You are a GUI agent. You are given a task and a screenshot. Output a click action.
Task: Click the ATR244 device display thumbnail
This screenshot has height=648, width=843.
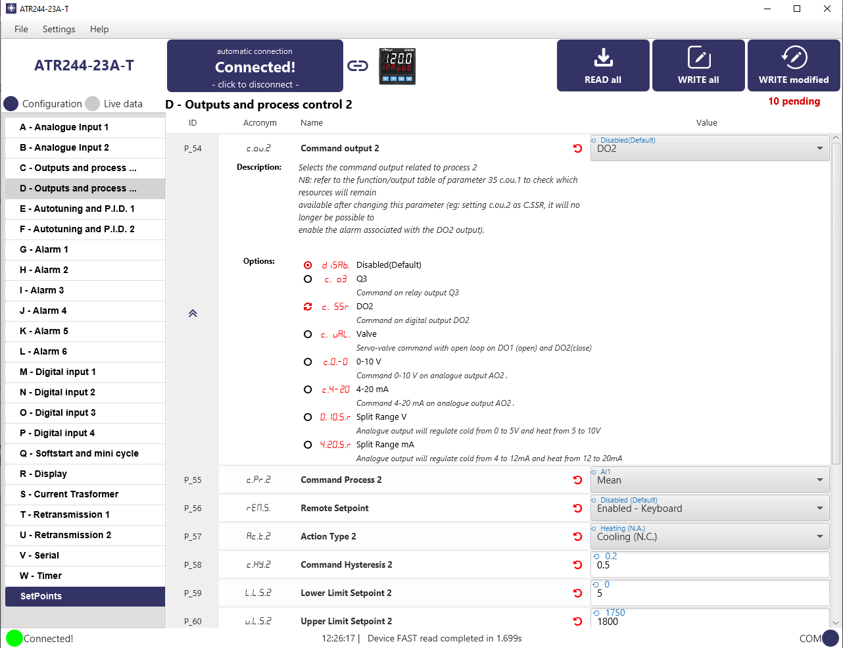click(397, 66)
